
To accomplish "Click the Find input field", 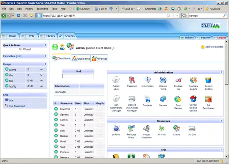I will tap(78, 76).
